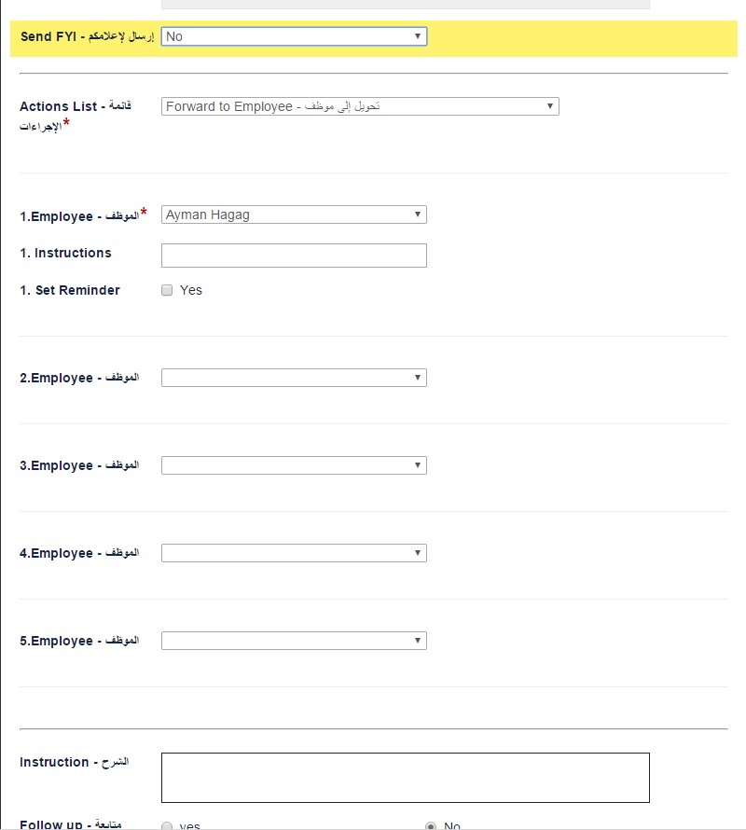Screen dimensions: 746x830
Task: Focus the large Instruction text area
Action: point(405,778)
